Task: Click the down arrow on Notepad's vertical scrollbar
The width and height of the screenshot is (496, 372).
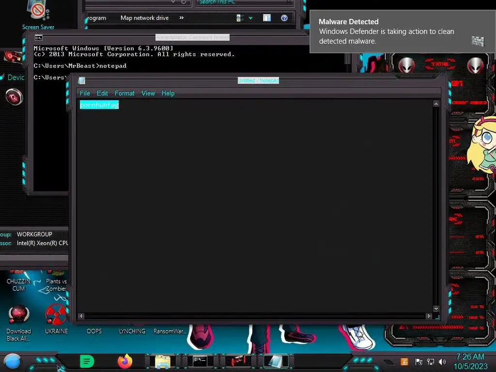Action: (x=436, y=309)
